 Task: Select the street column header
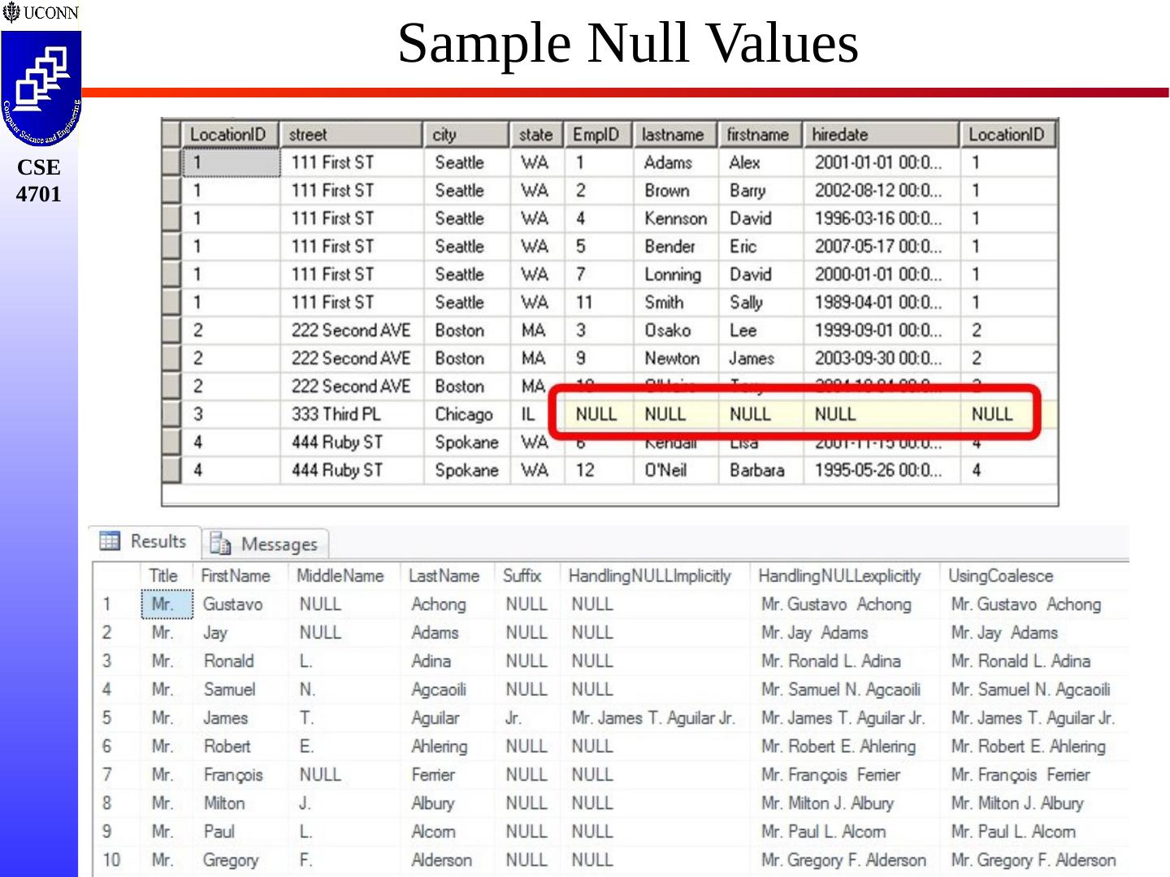[351, 135]
